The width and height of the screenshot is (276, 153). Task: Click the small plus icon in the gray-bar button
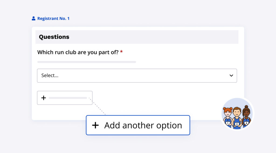click(x=43, y=98)
